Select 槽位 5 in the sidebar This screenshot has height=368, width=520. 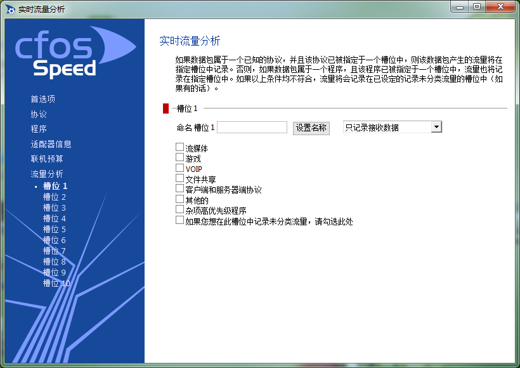click(x=55, y=229)
